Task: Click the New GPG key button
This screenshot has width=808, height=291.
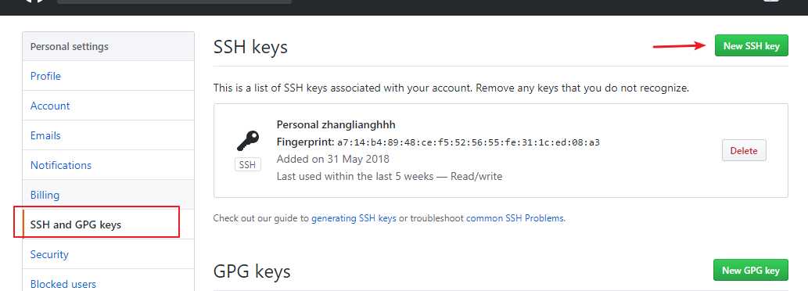Action: tap(750, 271)
